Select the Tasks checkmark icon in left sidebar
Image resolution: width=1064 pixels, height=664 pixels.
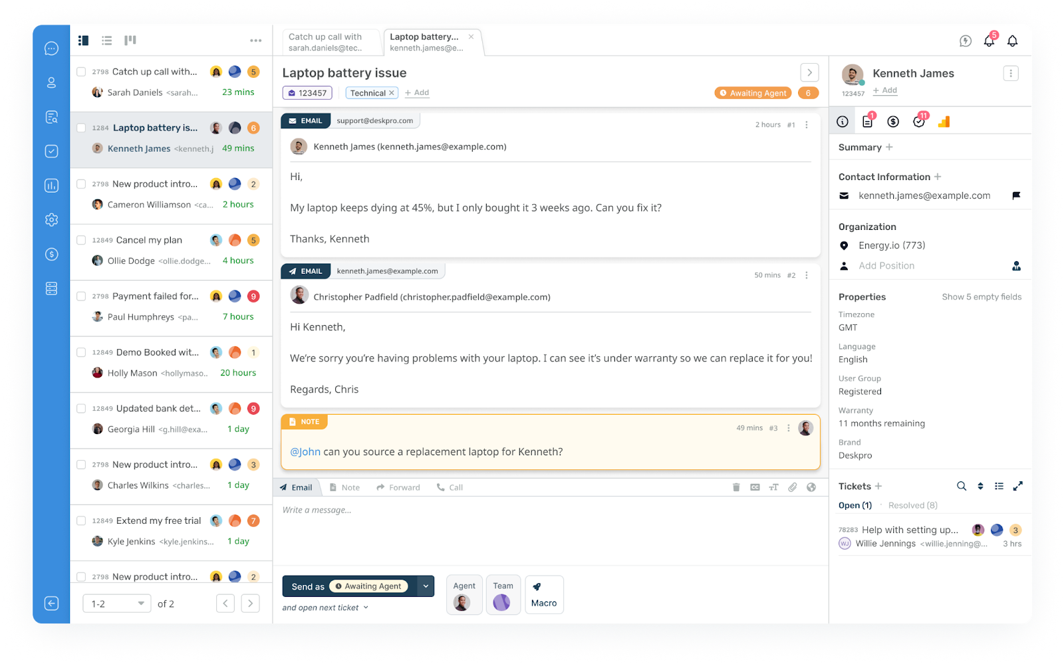point(51,151)
